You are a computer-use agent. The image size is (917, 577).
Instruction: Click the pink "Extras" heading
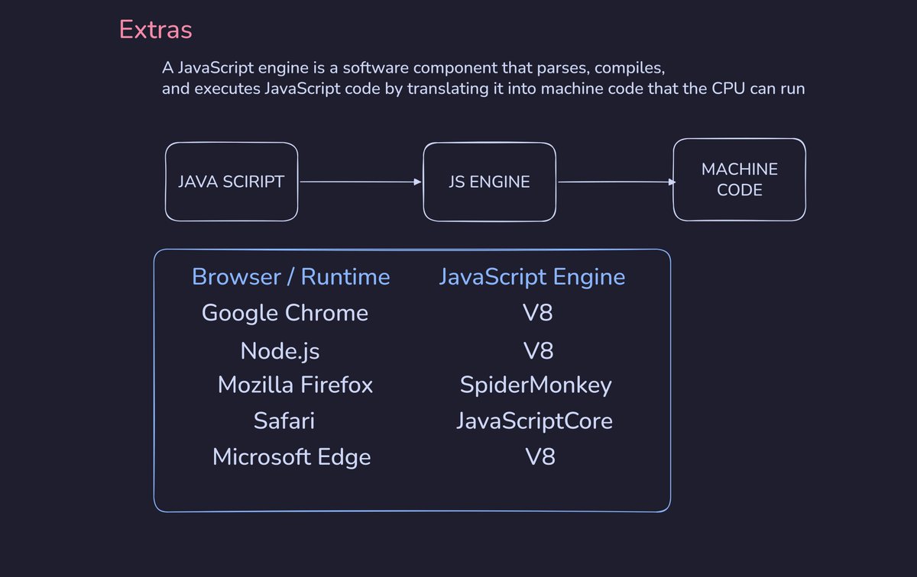coord(155,30)
